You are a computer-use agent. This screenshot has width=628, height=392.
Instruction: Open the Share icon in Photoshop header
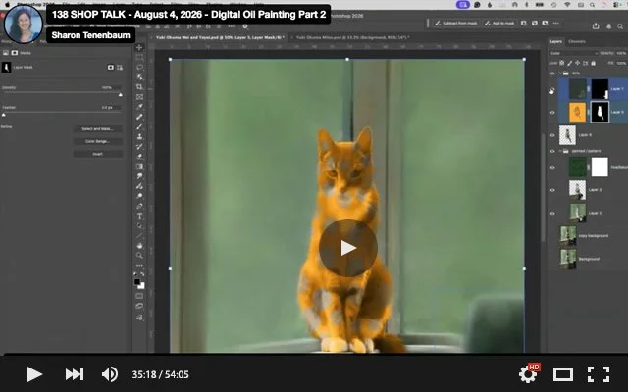click(x=596, y=26)
